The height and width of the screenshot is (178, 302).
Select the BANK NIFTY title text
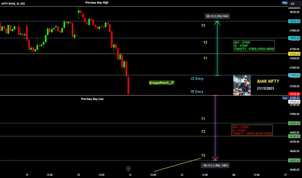pos(268,81)
